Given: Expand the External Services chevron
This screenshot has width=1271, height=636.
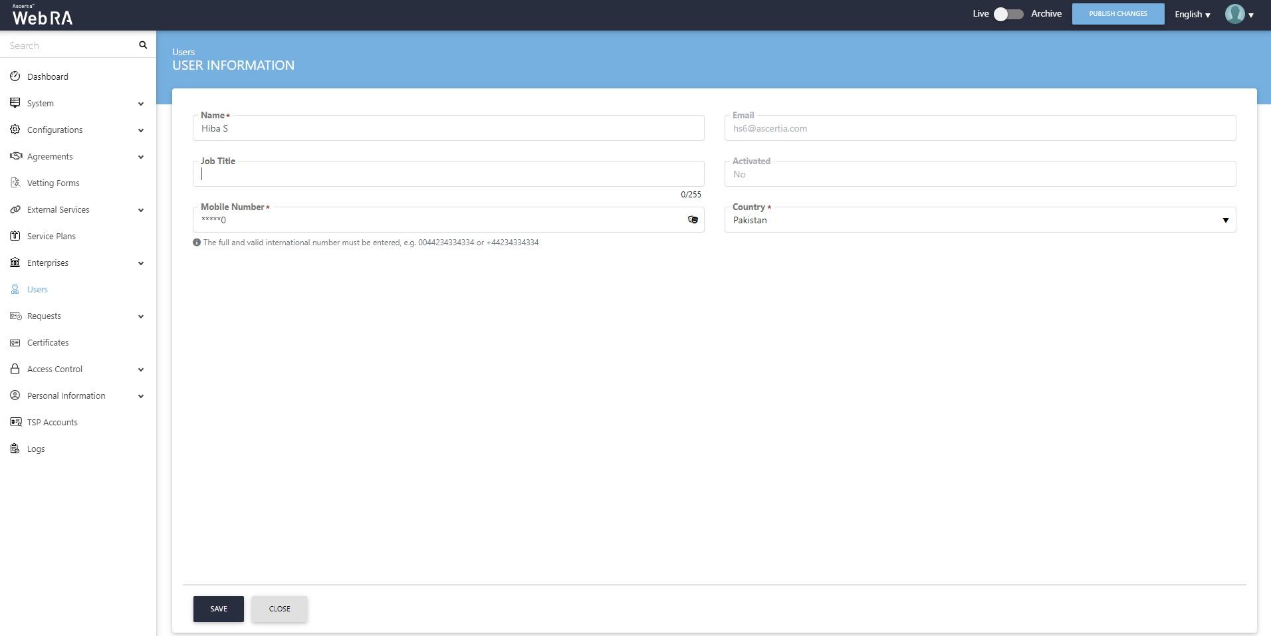Looking at the screenshot, I should coord(141,210).
